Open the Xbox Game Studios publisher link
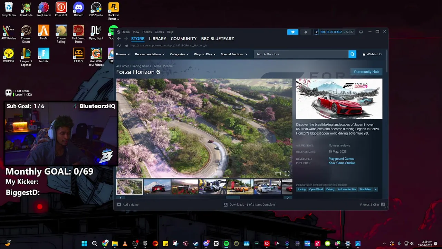442x249 pixels. [x=342, y=163]
